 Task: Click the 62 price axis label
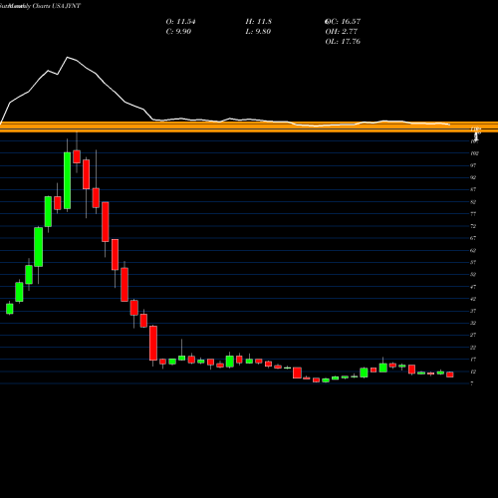click(473, 250)
